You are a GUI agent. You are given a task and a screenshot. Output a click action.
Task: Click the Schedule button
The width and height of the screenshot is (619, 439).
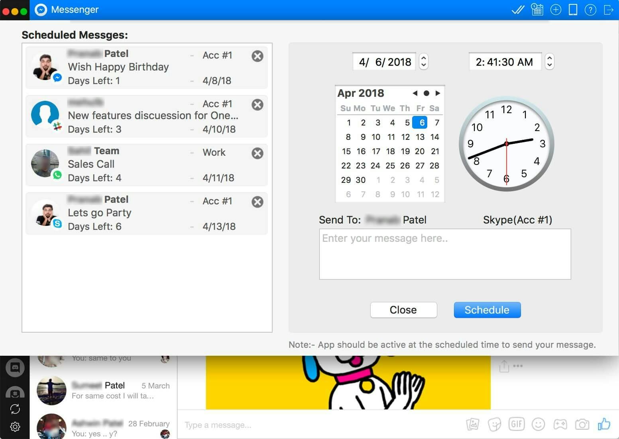click(x=487, y=310)
